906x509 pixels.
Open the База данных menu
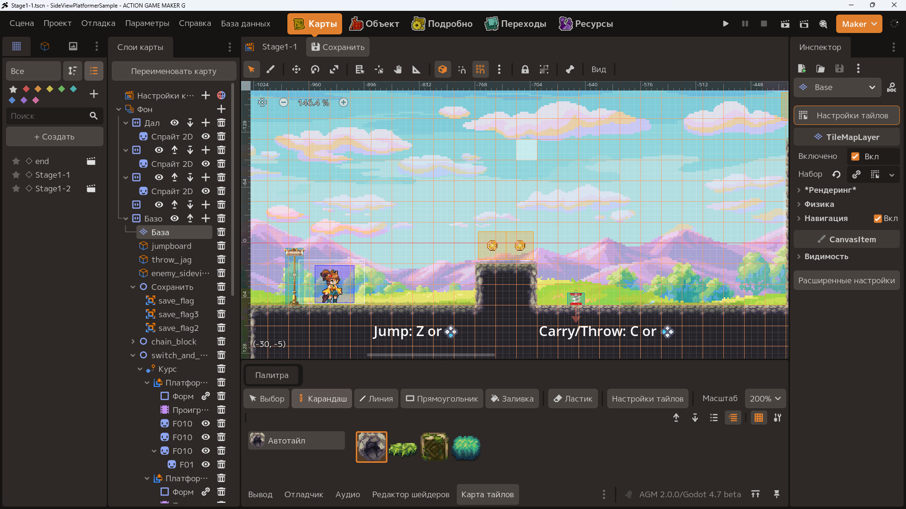tap(245, 24)
